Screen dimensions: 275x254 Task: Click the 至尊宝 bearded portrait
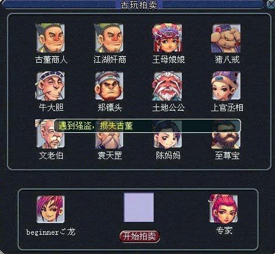tap(226, 134)
